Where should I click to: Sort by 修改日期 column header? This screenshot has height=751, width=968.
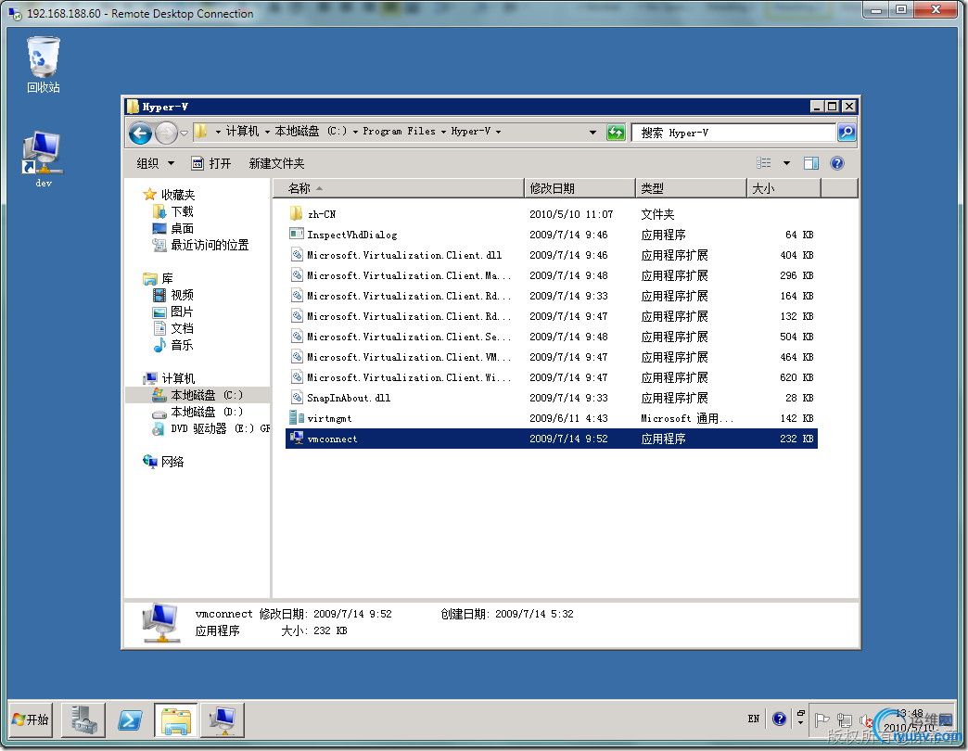click(x=580, y=188)
